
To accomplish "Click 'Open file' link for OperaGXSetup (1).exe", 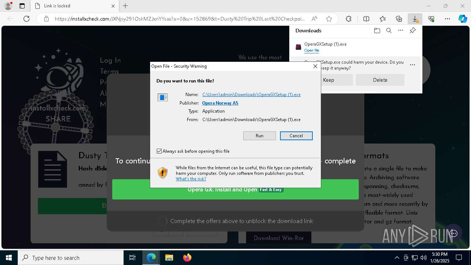I will coord(312,50).
